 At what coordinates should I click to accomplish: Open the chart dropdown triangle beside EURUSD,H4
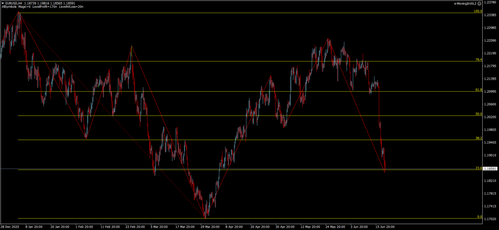[x=3, y=3]
